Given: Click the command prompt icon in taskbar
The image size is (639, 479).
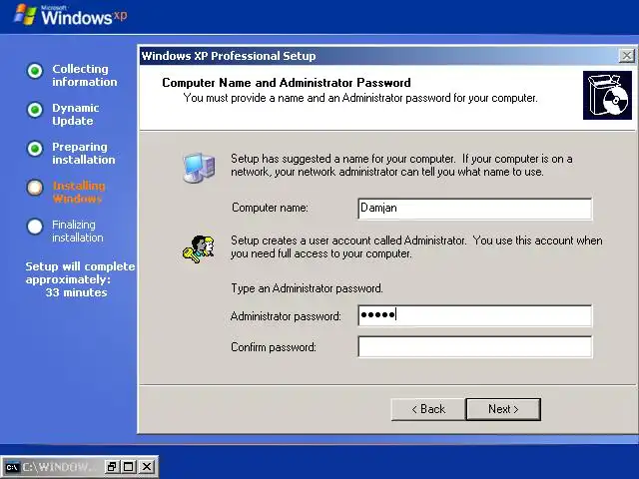Looking at the screenshot, I should pyautogui.click(x=12, y=467).
